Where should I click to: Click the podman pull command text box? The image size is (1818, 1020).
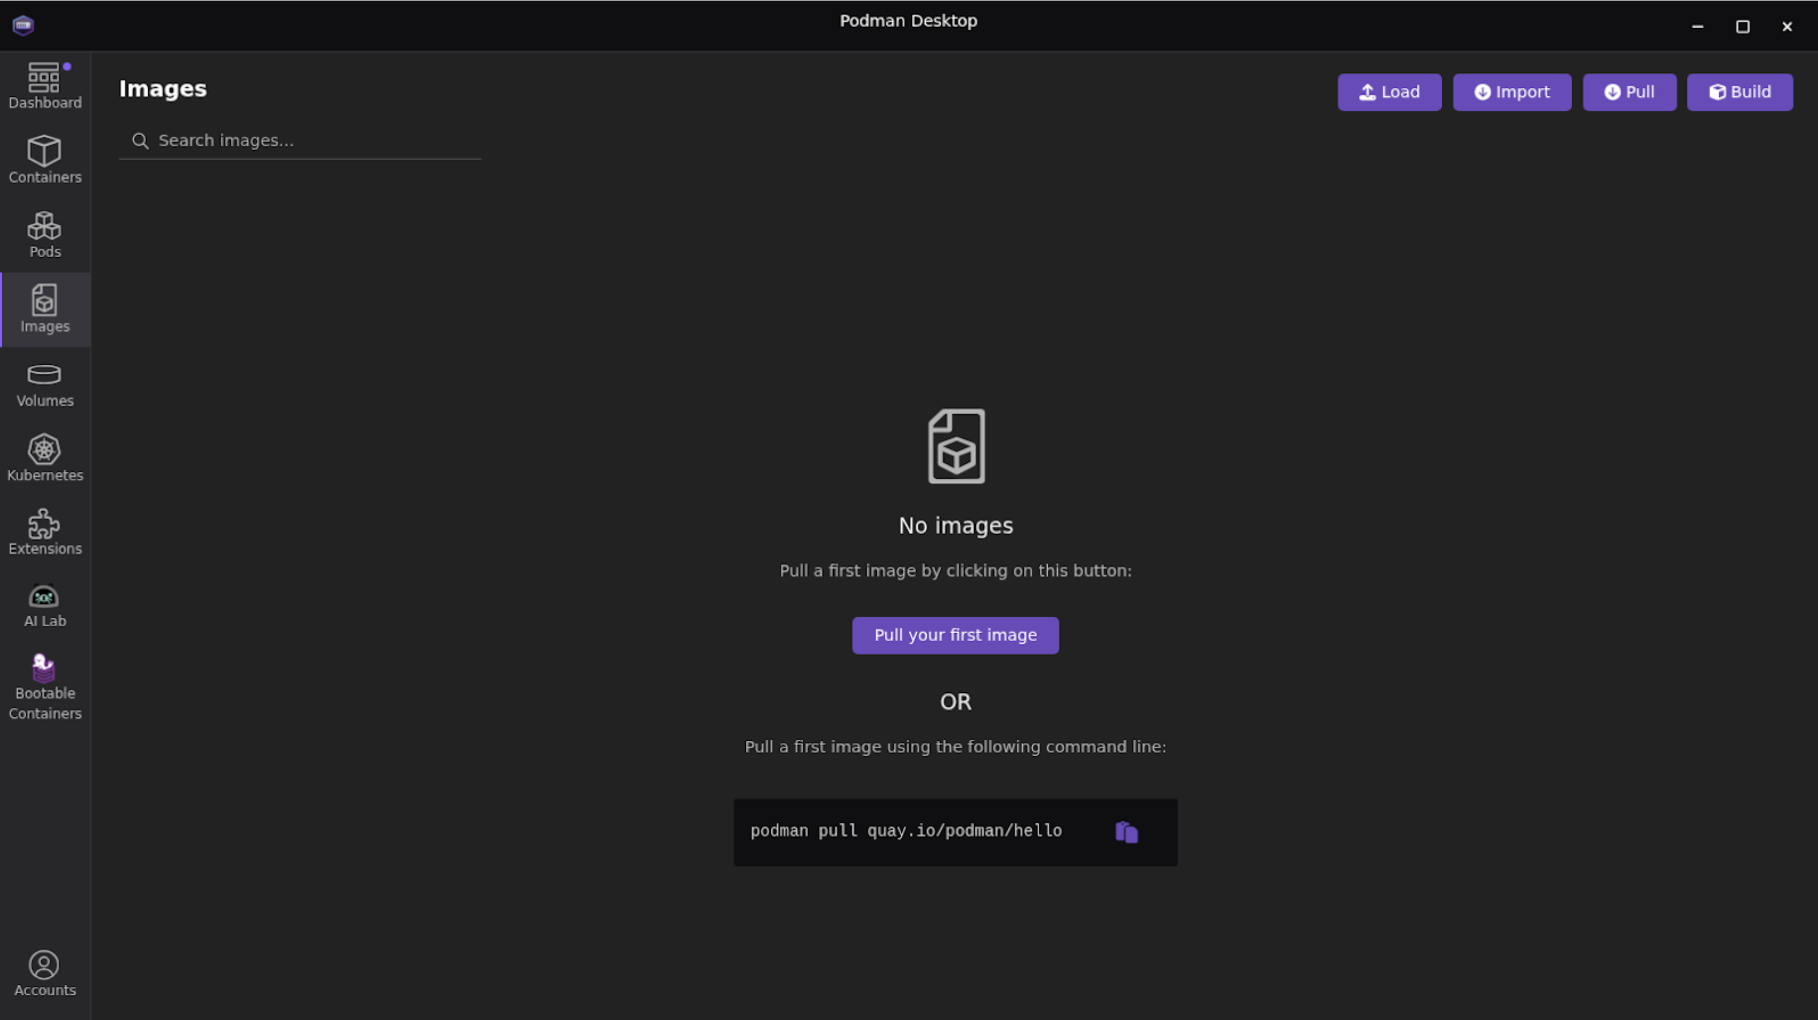[906, 832]
